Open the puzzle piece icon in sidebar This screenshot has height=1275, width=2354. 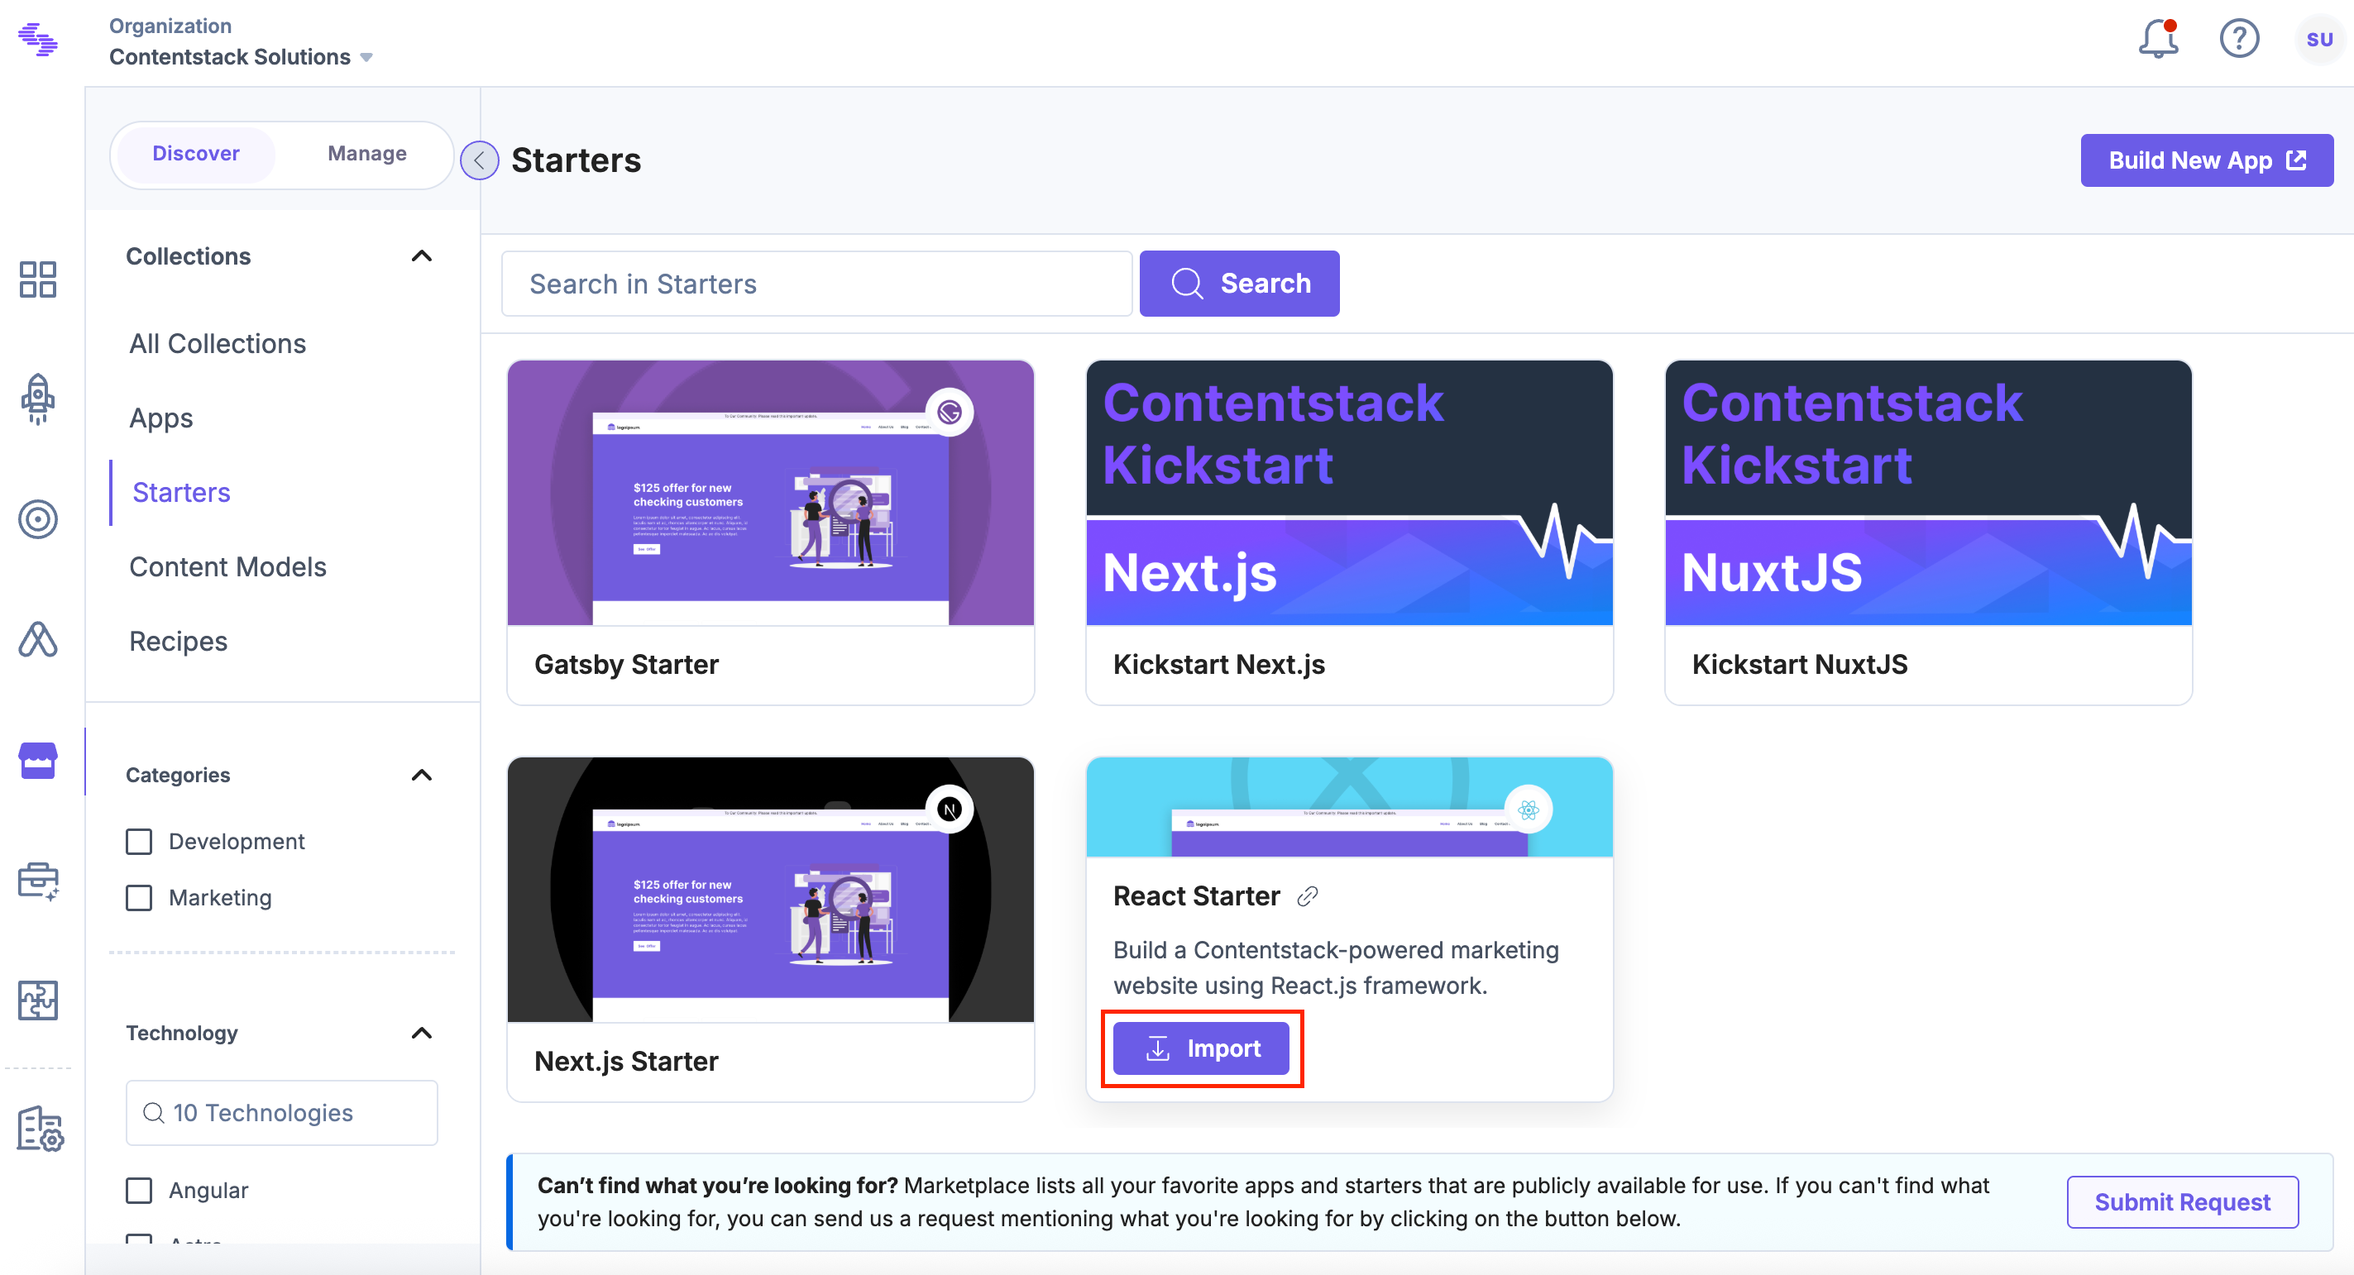37,1000
